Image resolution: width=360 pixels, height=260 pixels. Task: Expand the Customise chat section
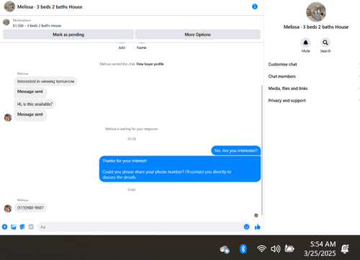coord(314,64)
